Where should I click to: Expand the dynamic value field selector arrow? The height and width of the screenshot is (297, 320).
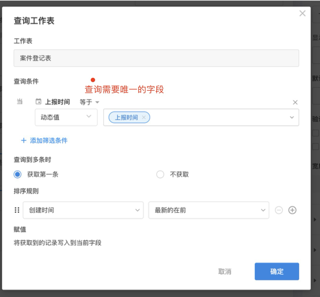[x=292, y=117]
